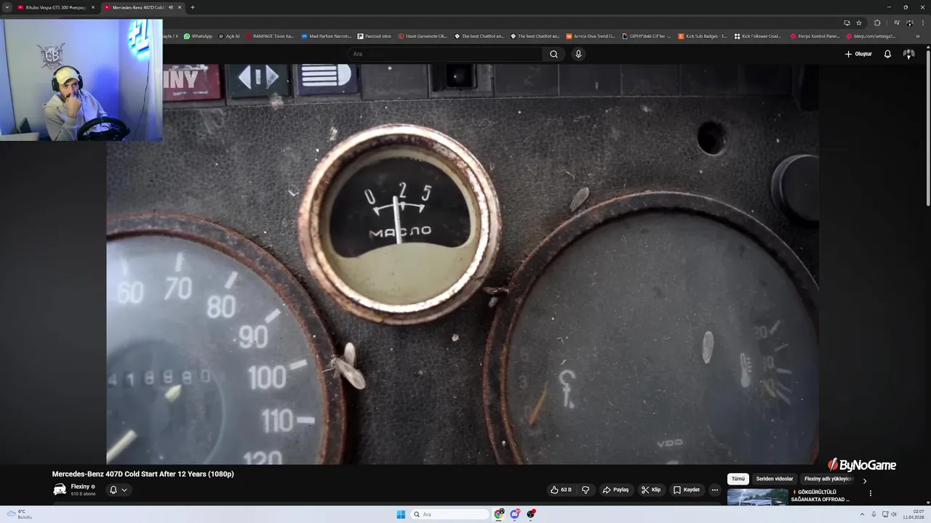The width and height of the screenshot is (931, 523).
Task: Click the YouTube search magnifier button
Action: pyautogui.click(x=554, y=54)
